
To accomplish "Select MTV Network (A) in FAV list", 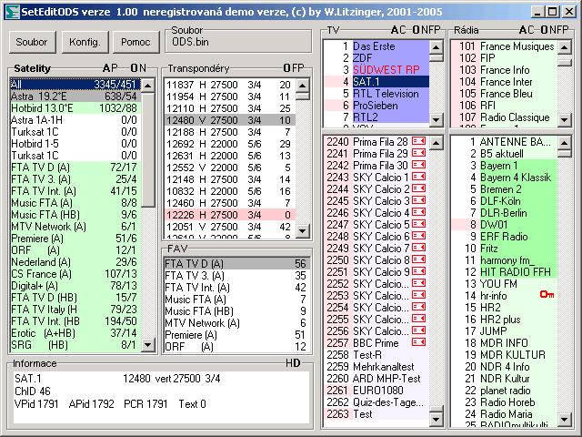I will point(236,323).
